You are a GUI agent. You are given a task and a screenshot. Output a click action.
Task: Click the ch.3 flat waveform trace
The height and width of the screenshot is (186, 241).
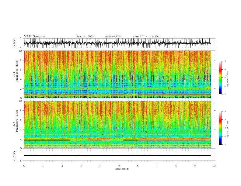[117, 156]
